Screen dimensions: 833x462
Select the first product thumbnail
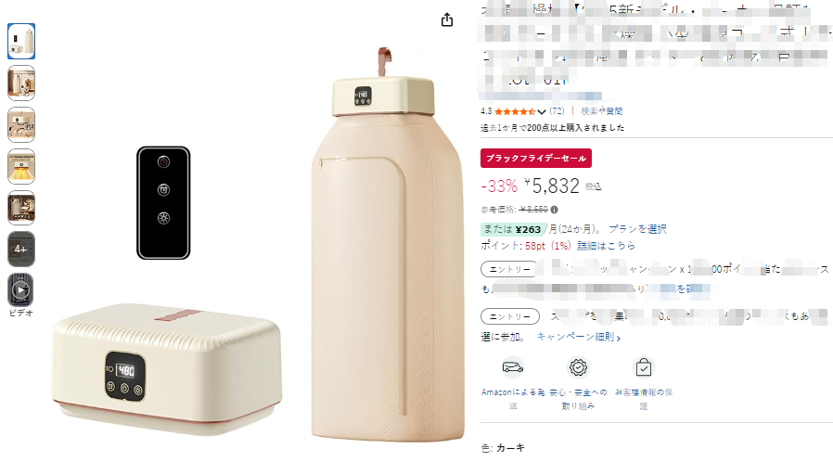click(21, 42)
